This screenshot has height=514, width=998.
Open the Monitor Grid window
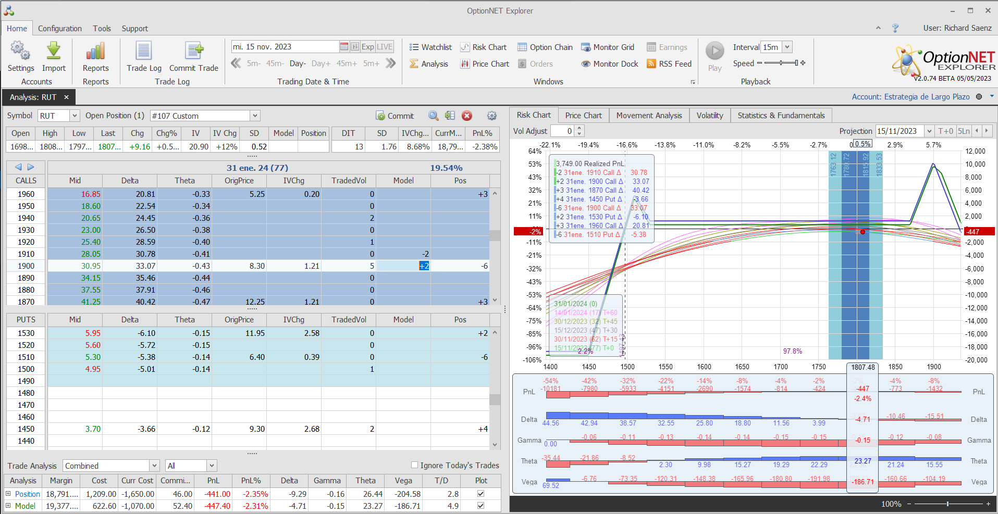pos(608,47)
